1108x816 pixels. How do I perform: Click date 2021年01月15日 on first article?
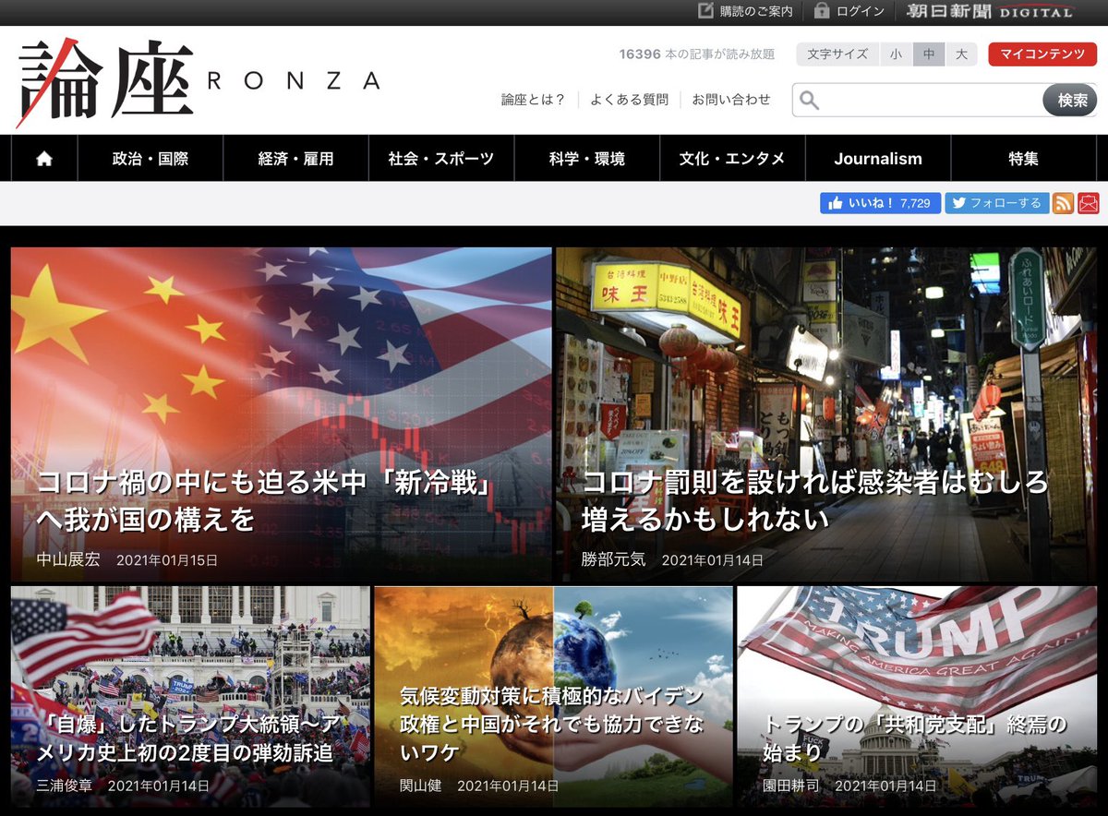[167, 559]
